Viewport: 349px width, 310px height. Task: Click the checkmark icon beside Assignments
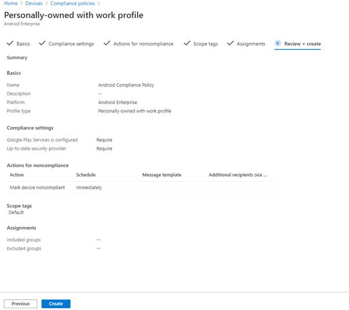[x=231, y=44]
